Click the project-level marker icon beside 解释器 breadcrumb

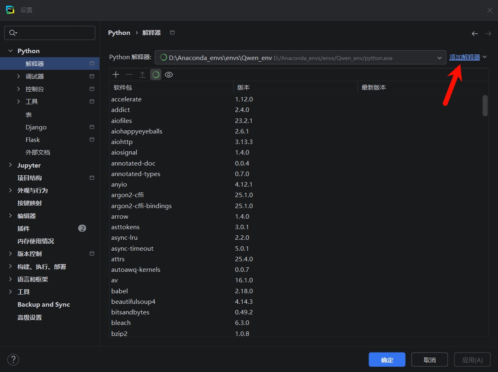pos(172,32)
